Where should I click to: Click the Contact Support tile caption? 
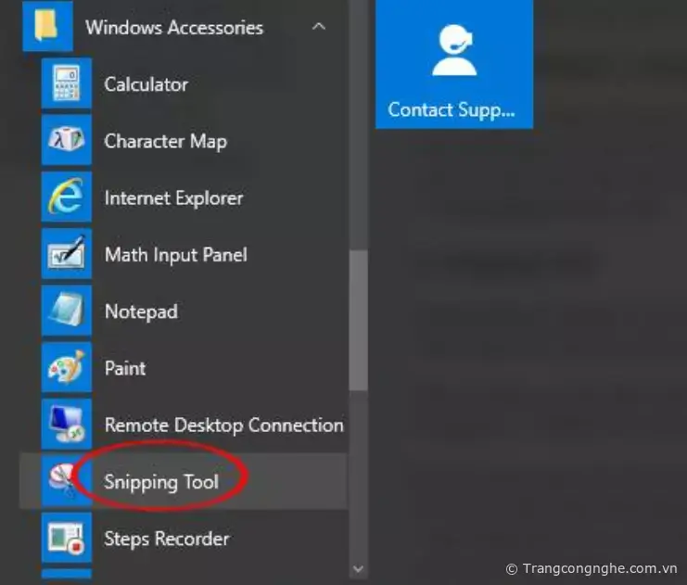tap(451, 109)
